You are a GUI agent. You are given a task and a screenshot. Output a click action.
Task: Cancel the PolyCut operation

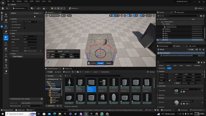pos(108,63)
